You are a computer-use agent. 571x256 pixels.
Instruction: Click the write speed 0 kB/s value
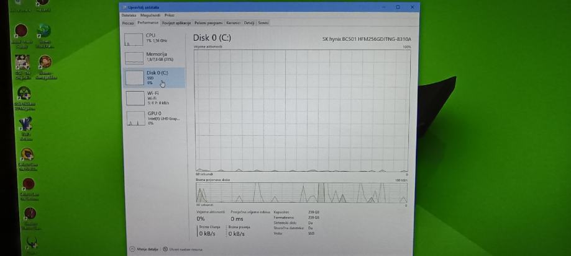click(237, 234)
